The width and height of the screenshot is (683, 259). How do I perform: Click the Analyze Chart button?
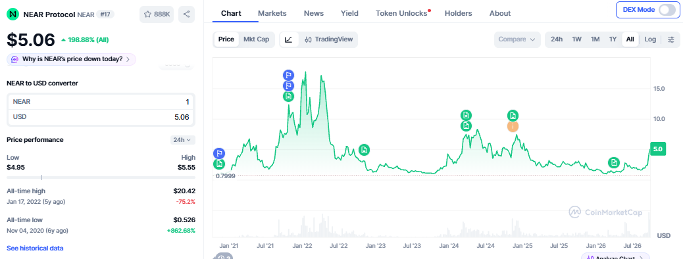point(615,256)
